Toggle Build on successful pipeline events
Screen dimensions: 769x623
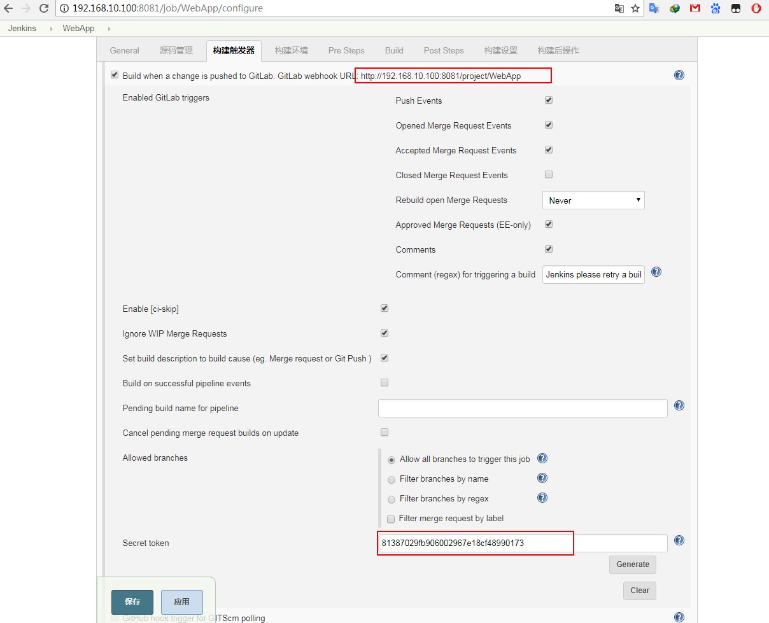[384, 382]
